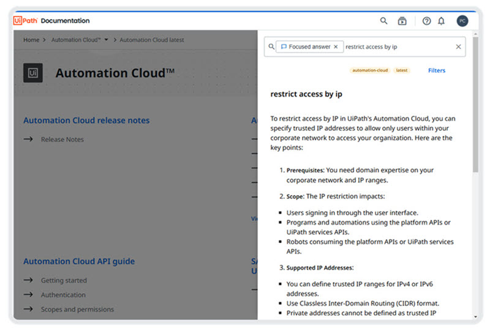Click the magnifier icon inside the search box
Screen dimensions: 490x331
pos(271,46)
